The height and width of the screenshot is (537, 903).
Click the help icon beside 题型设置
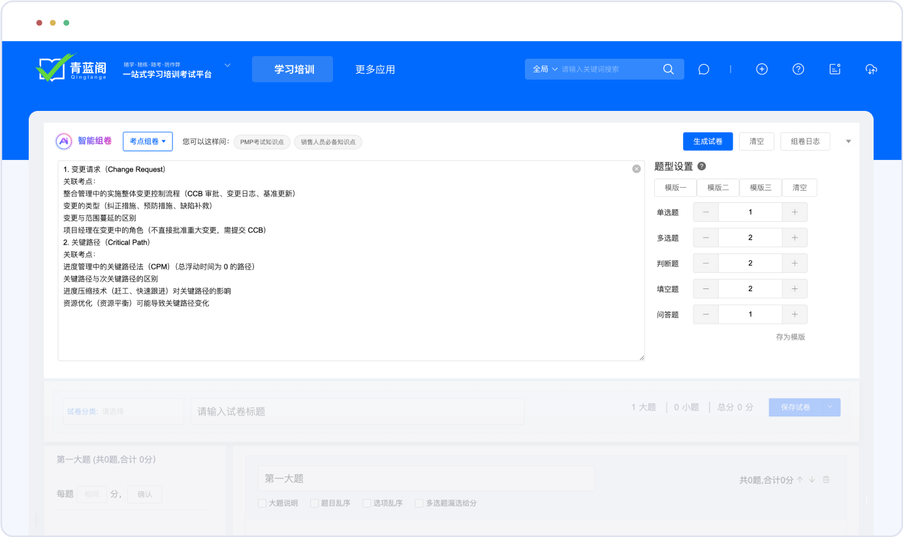[x=702, y=166]
